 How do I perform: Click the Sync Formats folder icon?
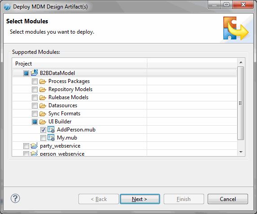point(43,114)
